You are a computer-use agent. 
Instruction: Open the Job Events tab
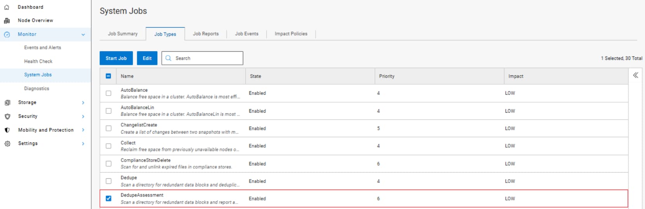(247, 34)
